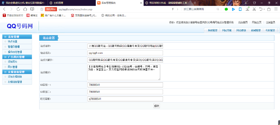280x125 pixels.
Task: Open the shopping bag icon
Action: [269, 9]
